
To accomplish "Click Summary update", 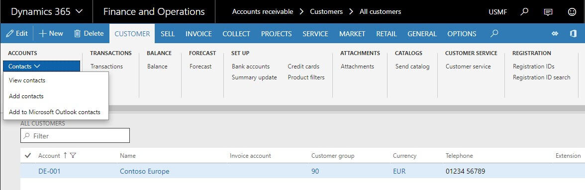I will pos(254,77).
